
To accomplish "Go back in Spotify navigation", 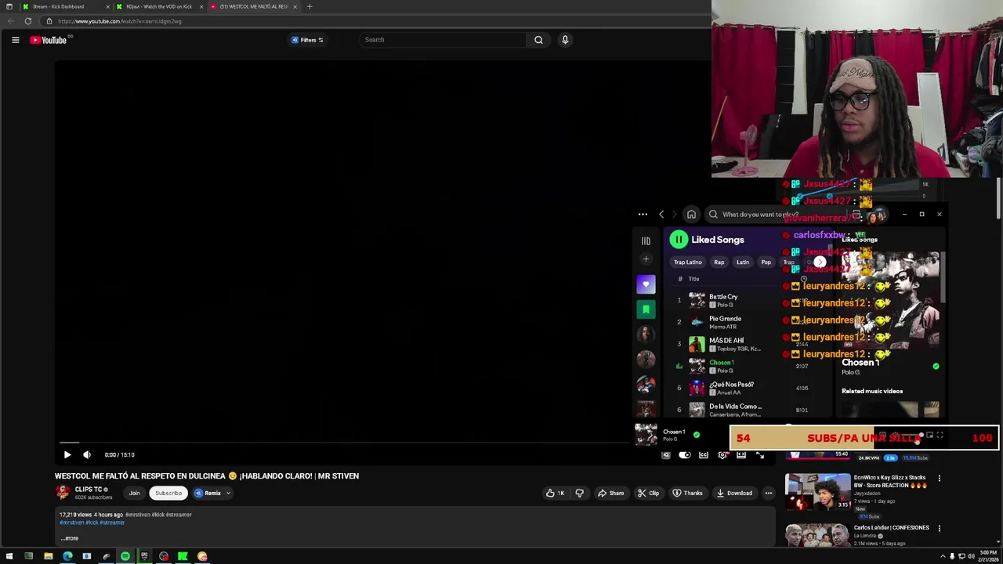I will (661, 215).
